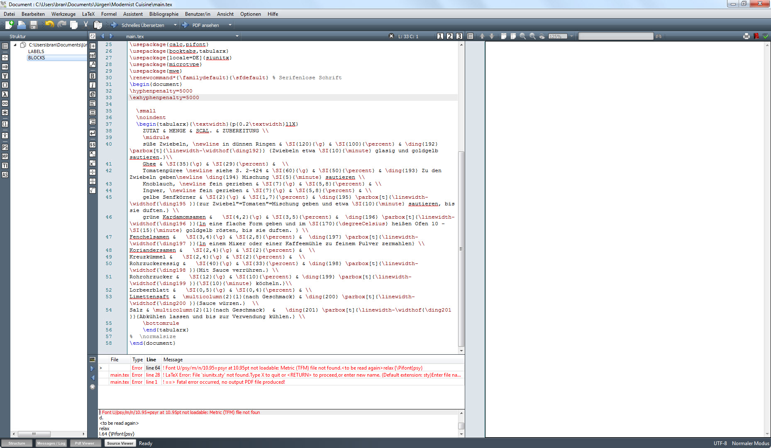Cut selection with the scissors icon

pyautogui.click(x=86, y=24)
